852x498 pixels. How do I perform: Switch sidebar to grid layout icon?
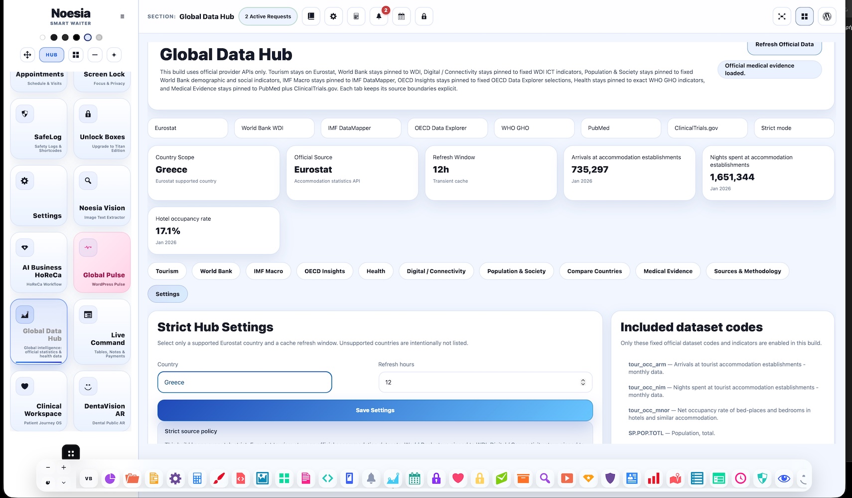point(76,55)
